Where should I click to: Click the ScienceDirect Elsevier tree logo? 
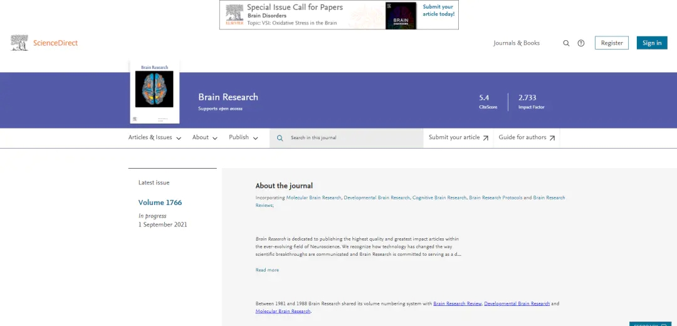coord(19,43)
